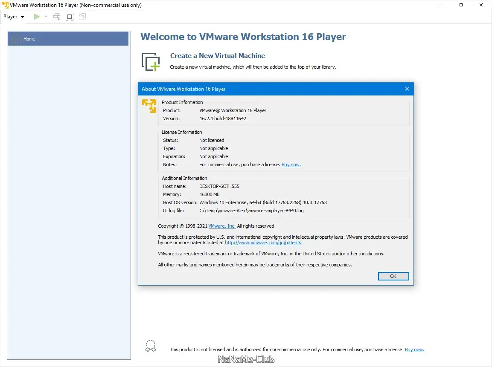Maximize the VMware Player window

coord(461,5)
